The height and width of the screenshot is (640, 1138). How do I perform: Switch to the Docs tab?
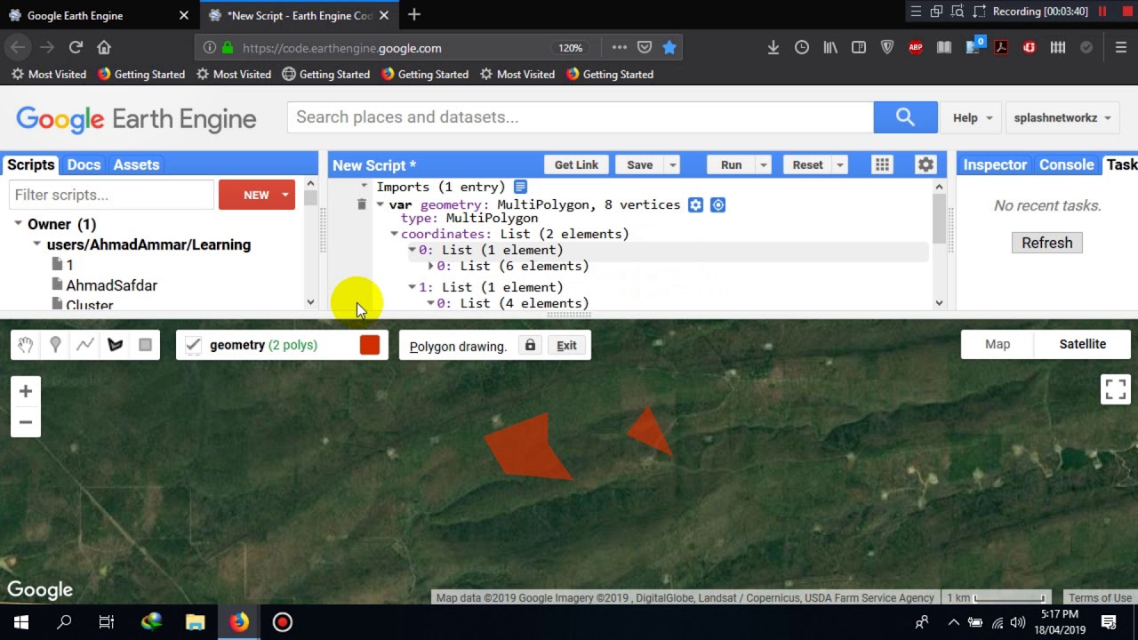(x=84, y=164)
